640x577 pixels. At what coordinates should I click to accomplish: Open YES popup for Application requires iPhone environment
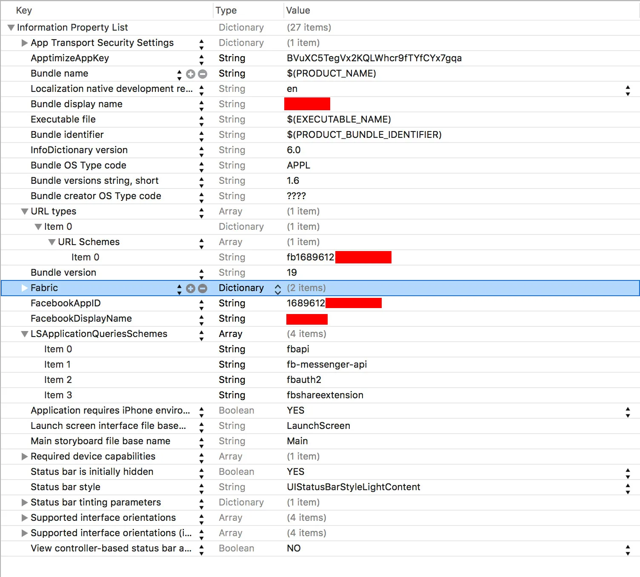pyautogui.click(x=628, y=412)
